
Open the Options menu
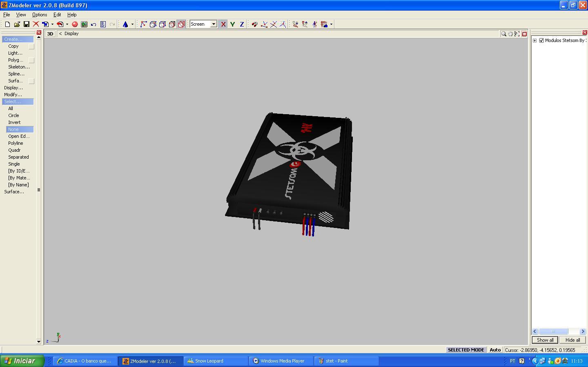click(x=40, y=15)
